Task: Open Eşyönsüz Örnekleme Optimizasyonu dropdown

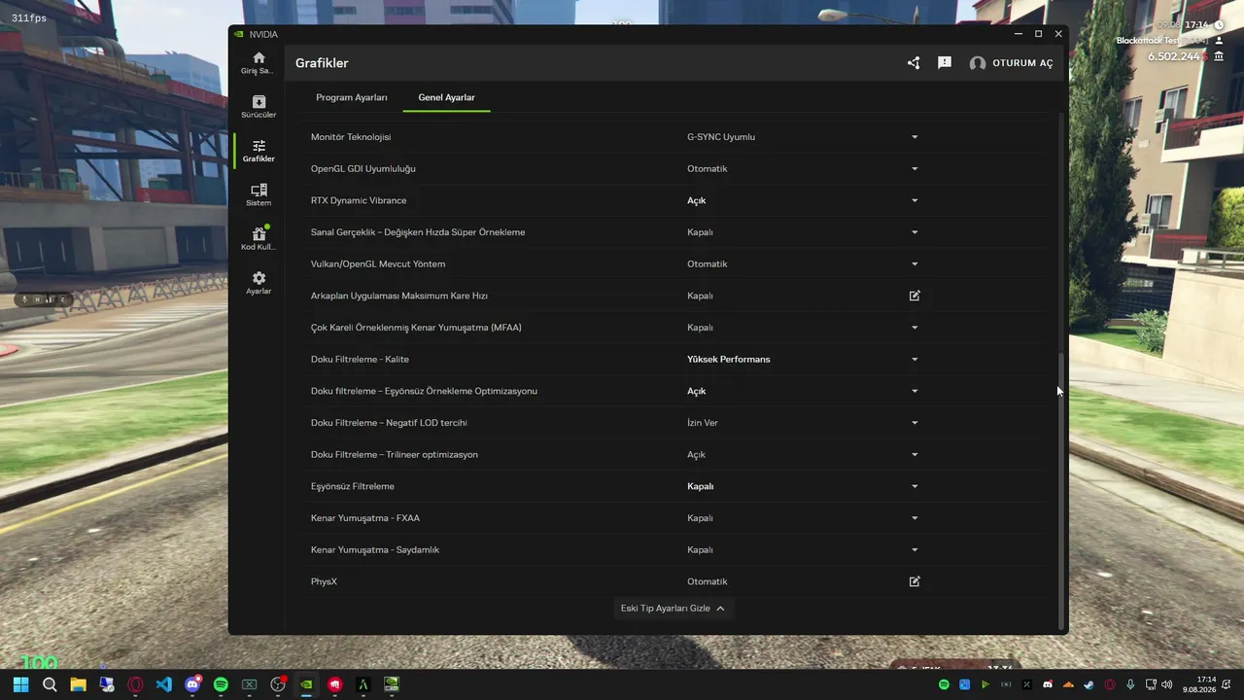Action: [x=915, y=391]
